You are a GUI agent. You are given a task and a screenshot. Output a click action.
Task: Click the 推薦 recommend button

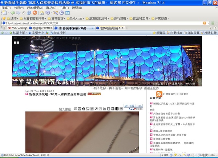[133, 106]
